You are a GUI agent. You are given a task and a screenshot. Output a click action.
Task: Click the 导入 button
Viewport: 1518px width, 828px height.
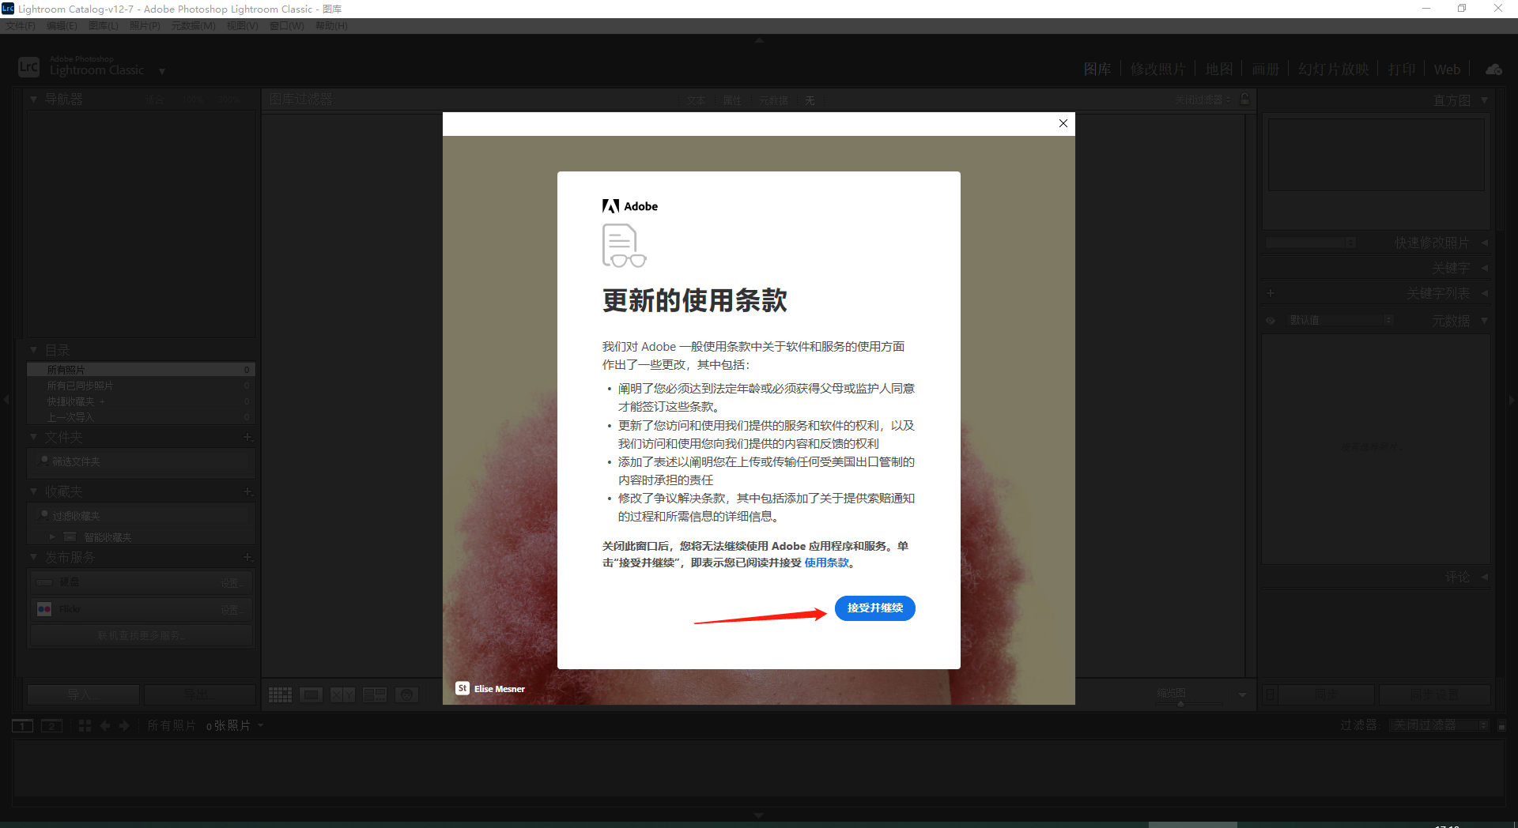point(83,694)
